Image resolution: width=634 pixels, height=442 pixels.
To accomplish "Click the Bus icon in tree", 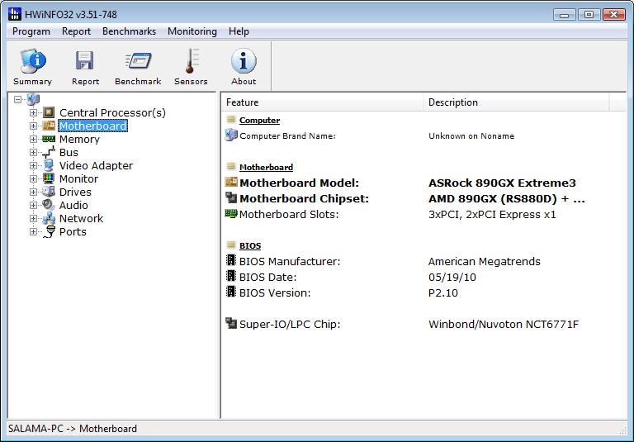I will click(49, 152).
